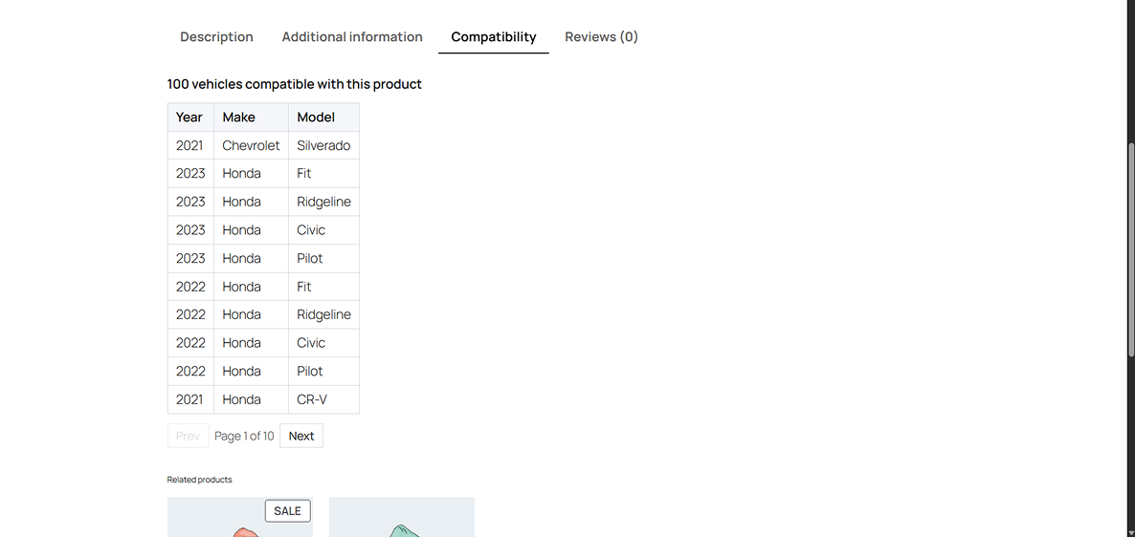Viewport: 1135px width, 537px height.
Task: Click the 2023 Honda Fit model cell
Action: coord(323,174)
